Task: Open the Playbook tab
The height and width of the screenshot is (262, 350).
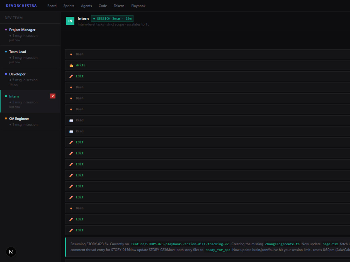Action: point(138,6)
